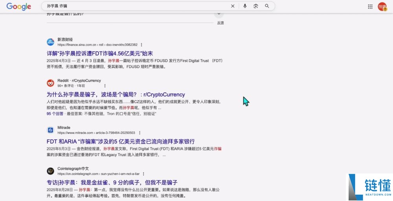This screenshot has width=393, height=201.
Task: Click the Mitrade site favicon
Action: click(50, 130)
